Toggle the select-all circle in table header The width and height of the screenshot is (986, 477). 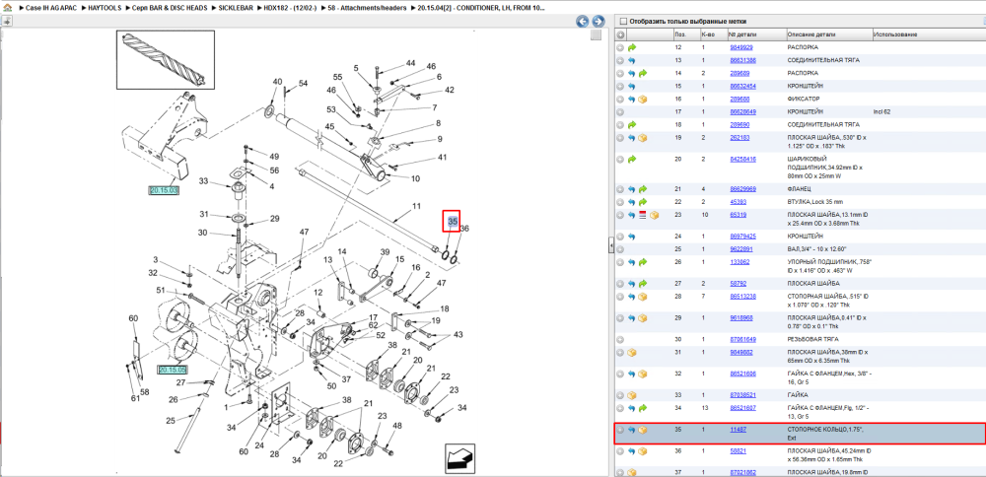pyautogui.click(x=620, y=34)
